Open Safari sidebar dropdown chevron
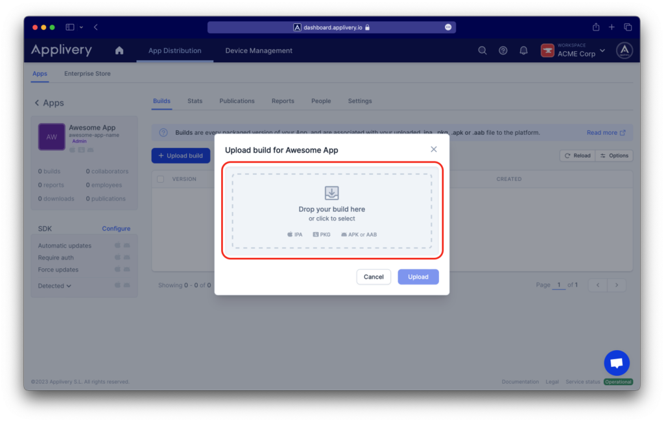Screen dimensions: 664x422 click(x=81, y=27)
